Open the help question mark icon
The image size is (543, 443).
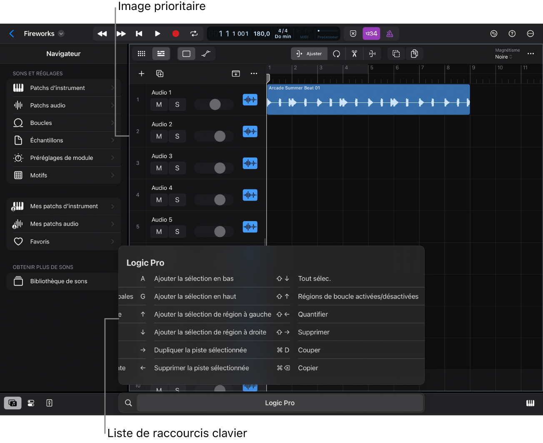[512, 34]
